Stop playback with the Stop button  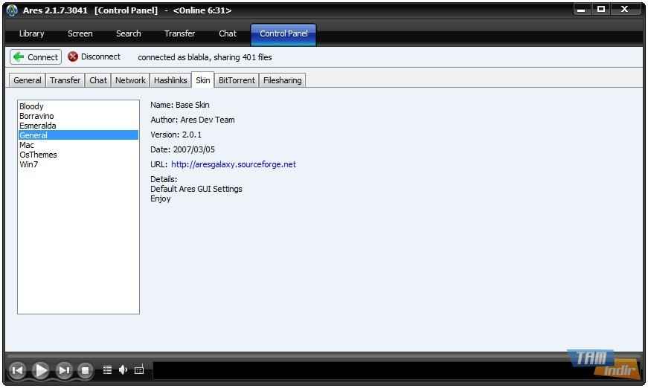click(86, 369)
